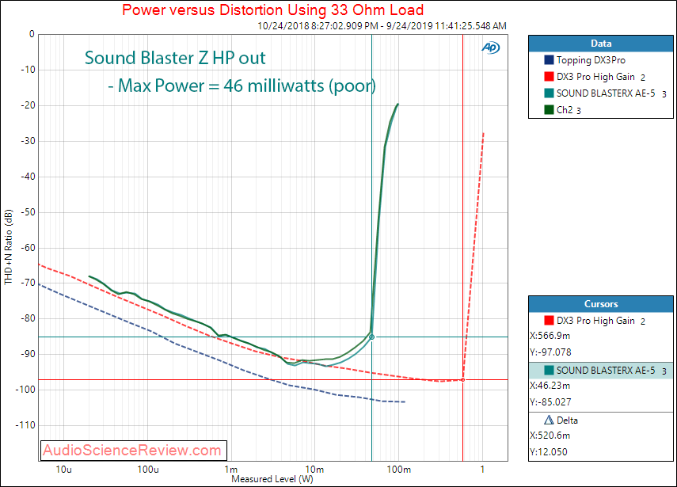Click the -110 tick label on Y axis
Viewport: 677px width, 487px height.
(x=26, y=425)
